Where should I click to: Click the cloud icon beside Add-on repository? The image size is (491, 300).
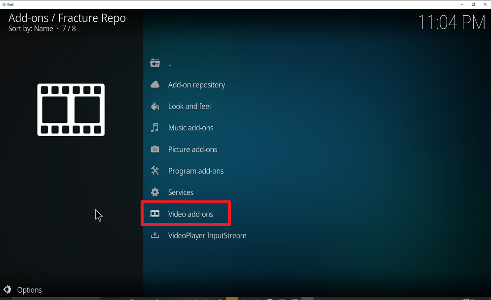[x=154, y=84]
